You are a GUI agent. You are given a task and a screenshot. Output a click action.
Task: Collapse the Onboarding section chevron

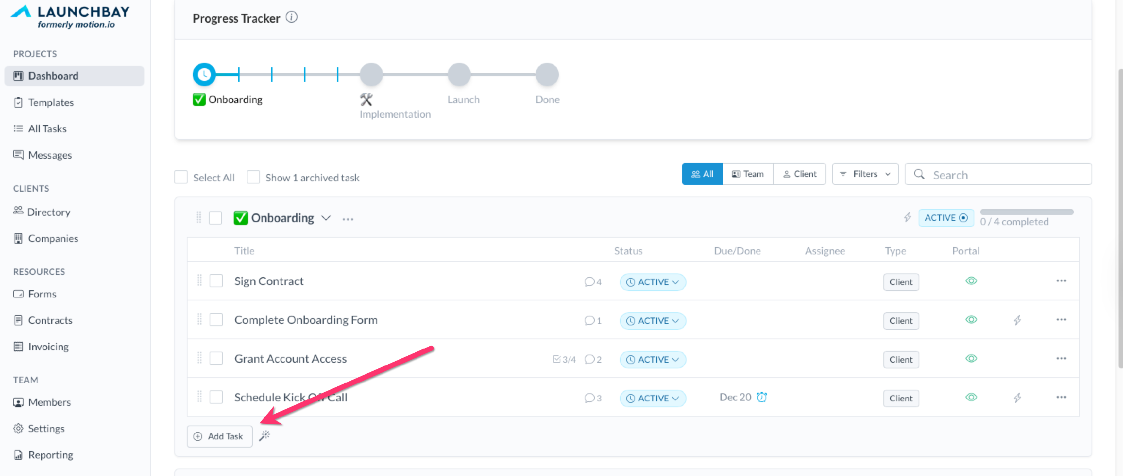[326, 217]
